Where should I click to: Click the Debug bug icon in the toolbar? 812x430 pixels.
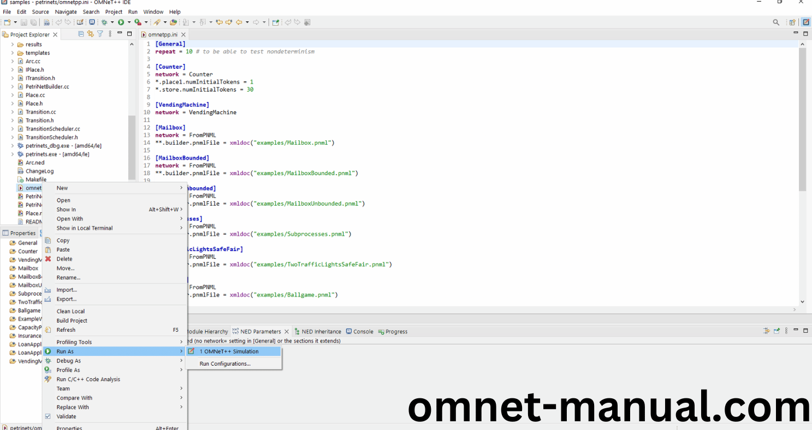click(104, 22)
